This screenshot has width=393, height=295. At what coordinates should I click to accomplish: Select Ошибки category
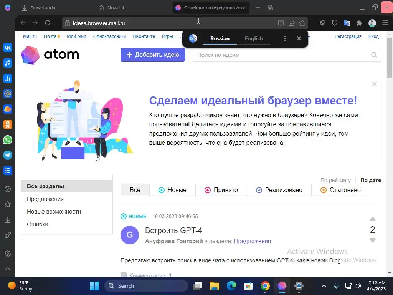click(x=38, y=224)
